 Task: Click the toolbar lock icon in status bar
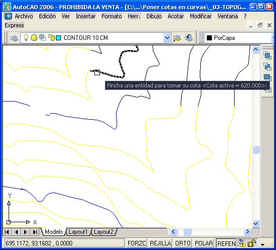click(252, 243)
